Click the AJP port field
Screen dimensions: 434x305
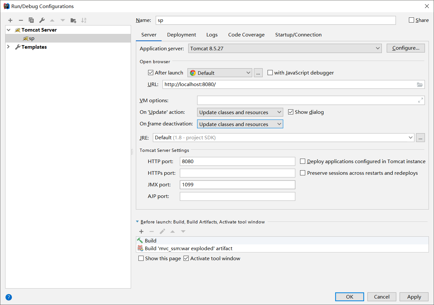coord(238,196)
